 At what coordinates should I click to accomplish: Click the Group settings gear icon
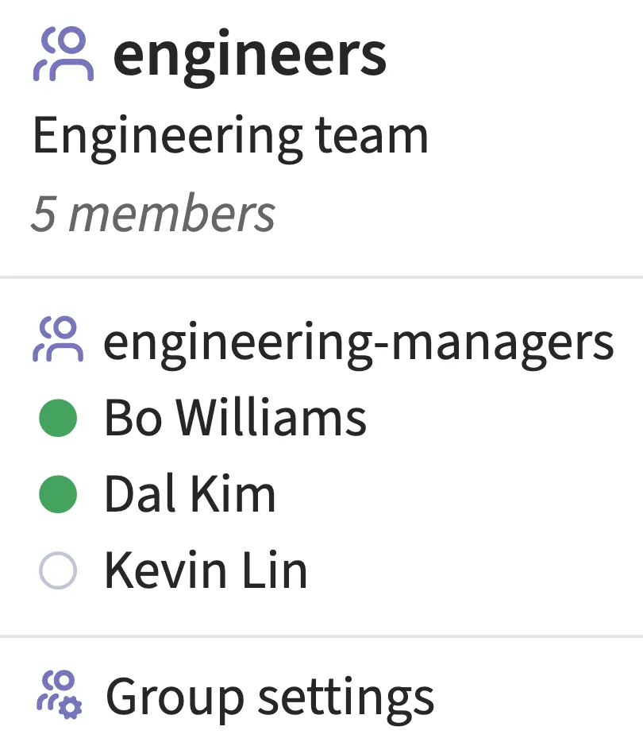[x=60, y=696]
